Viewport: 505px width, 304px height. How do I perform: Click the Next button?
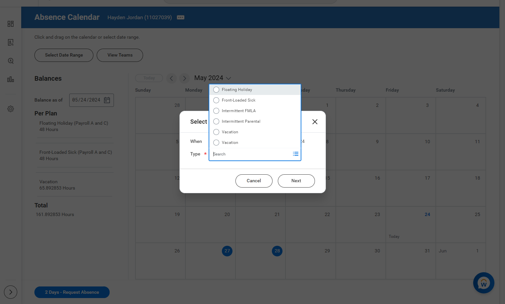point(296,181)
